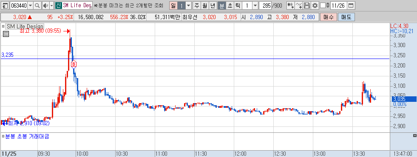Viewport: 417px width, 157px height.
Task: Click the high price 3,380 in quote bar
Action: [x=282, y=17]
